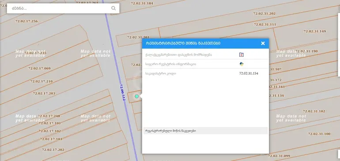The width and height of the screenshot is (340, 161).
Task: Click parcel label 72.02.17.210
Action: tap(42, 81)
